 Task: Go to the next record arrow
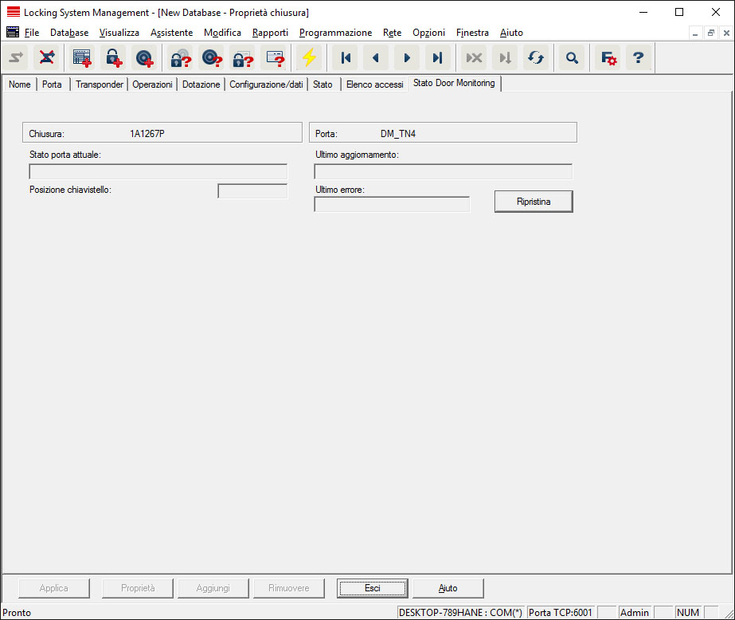coord(407,57)
